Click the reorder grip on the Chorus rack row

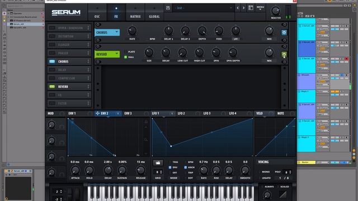(88, 61)
